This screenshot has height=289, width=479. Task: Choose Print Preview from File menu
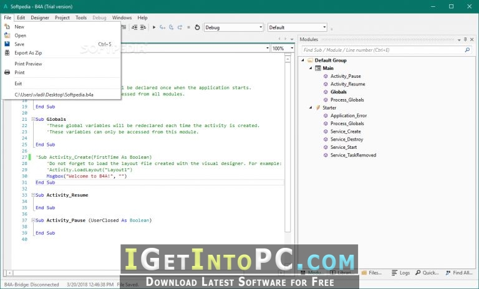click(x=28, y=64)
